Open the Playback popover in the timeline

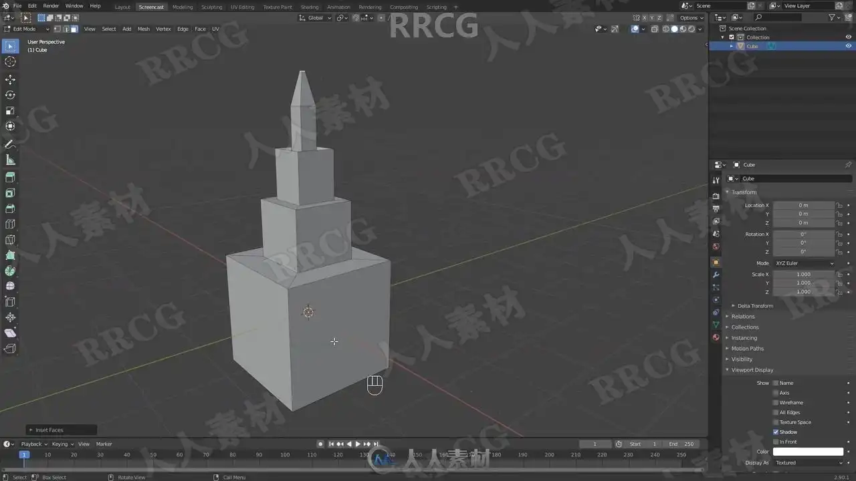point(34,444)
